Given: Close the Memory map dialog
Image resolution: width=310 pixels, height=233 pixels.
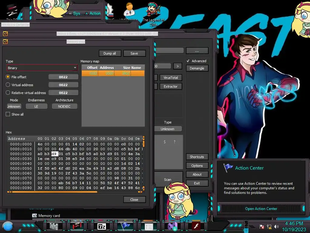Looking at the screenshot, I should [x=134, y=200].
